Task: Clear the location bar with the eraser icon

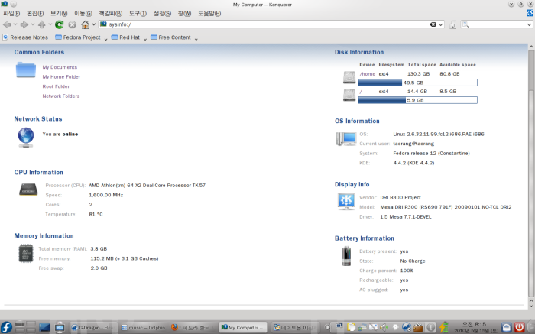Action: click(433, 24)
